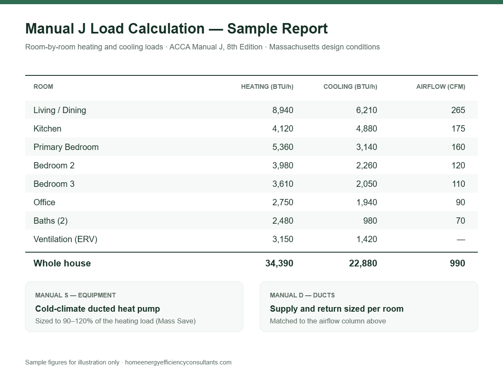Click Kitchen airflow value 175
Screen dimensions: 503x377
pyautogui.click(x=458, y=129)
